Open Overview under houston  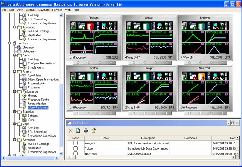(28, 47)
